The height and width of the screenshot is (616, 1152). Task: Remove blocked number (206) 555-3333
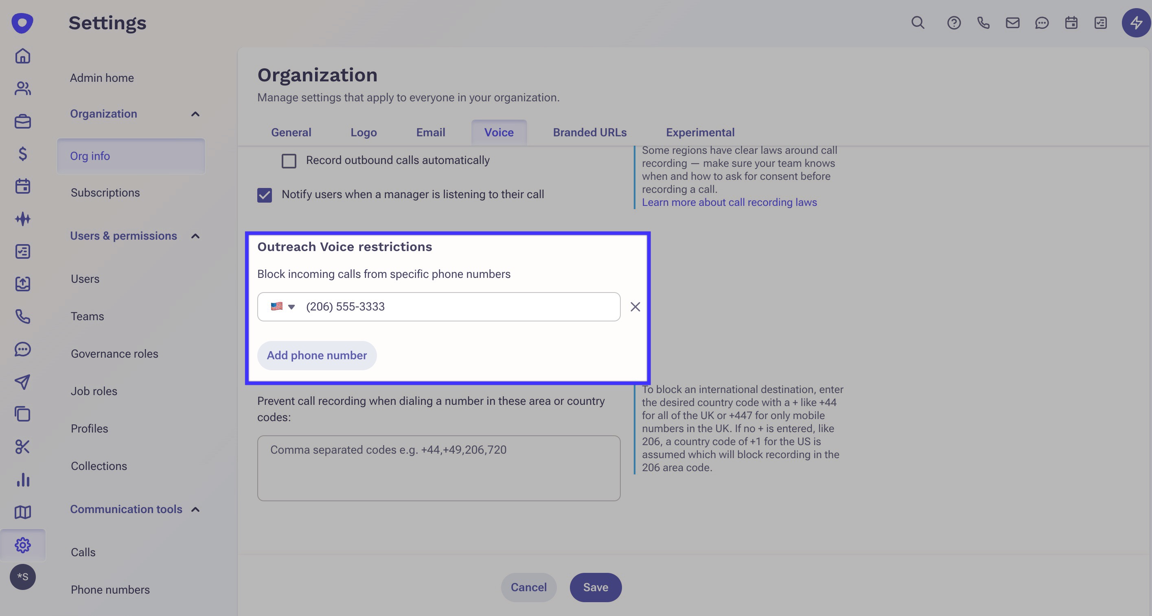click(x=635, y=307)
